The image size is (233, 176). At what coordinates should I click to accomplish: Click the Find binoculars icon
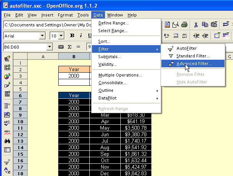pos(7,141)
